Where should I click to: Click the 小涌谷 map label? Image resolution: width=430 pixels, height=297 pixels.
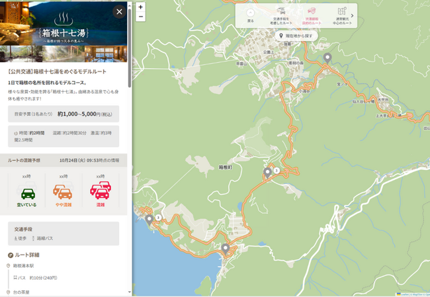[x=304, y=91]
